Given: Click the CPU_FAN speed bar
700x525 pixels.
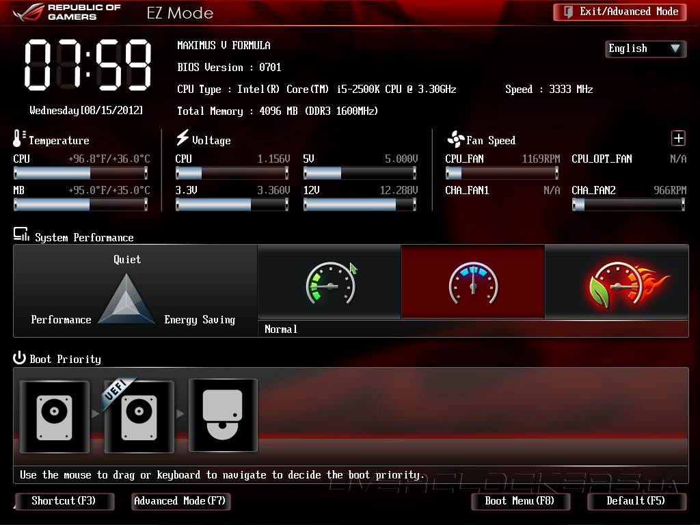Looking at the screenshot, I should (502, 173).
